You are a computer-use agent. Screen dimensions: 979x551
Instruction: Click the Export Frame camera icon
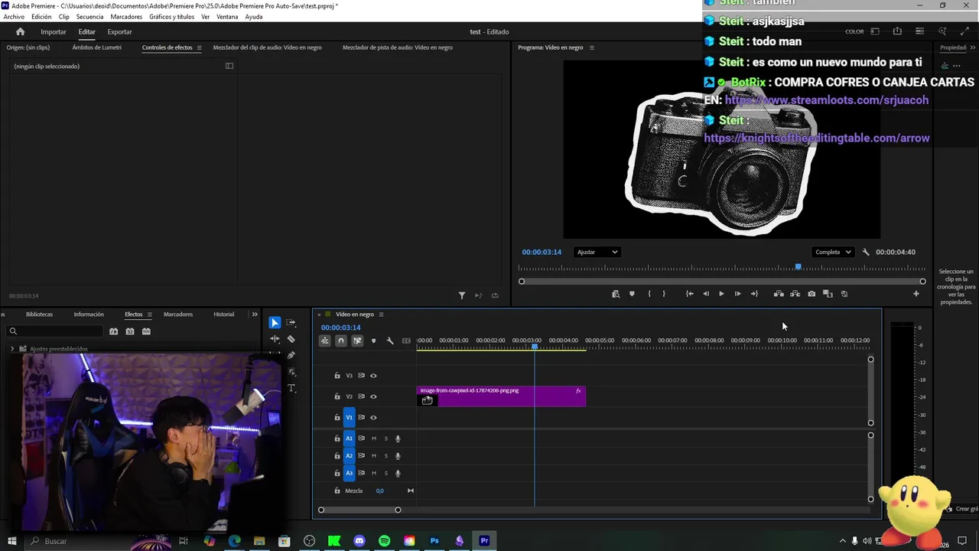coord(811,294)
